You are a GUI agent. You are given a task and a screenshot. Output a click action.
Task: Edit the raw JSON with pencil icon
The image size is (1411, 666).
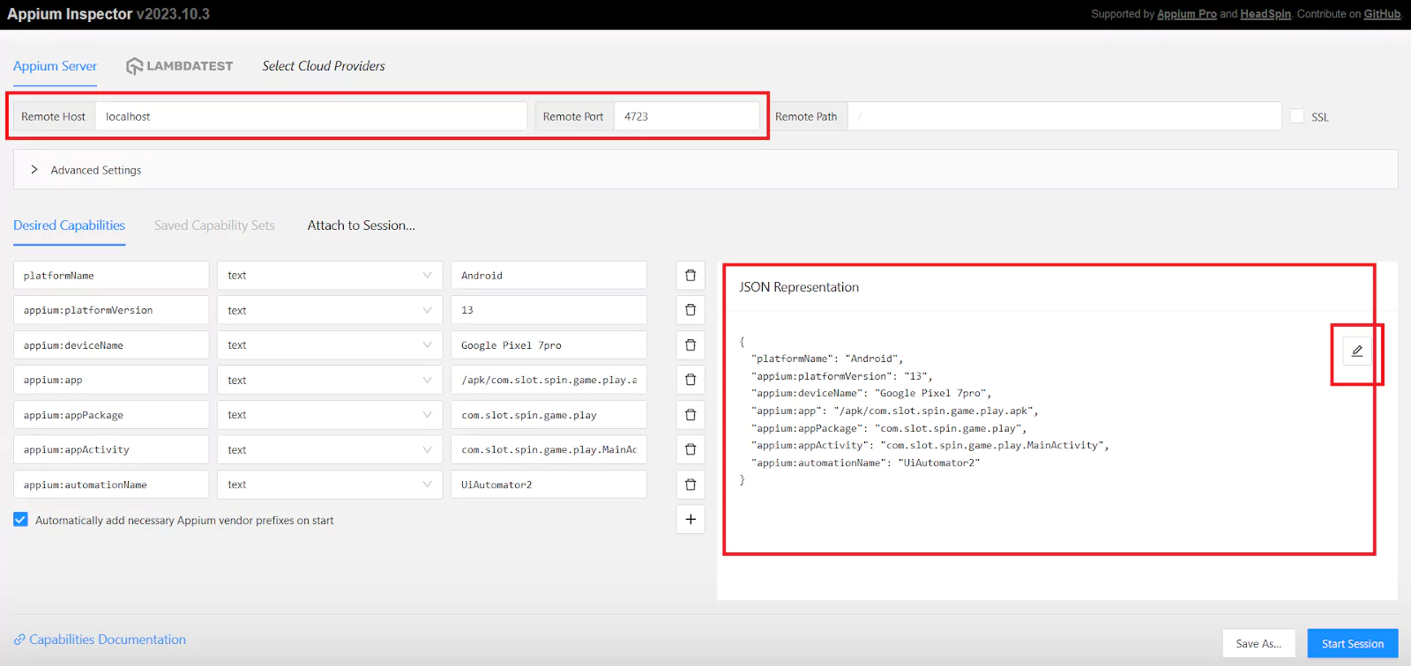[1357, 351]
